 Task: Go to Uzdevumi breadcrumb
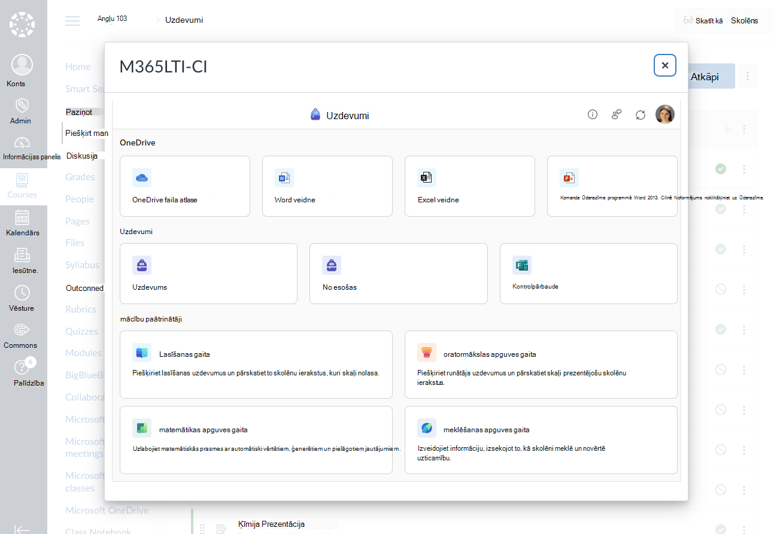pos(184,20)
